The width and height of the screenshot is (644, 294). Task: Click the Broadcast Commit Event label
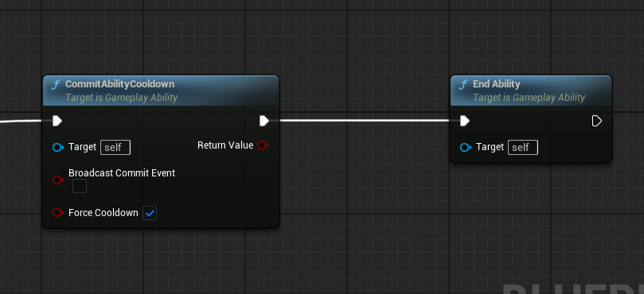[122, 173]
